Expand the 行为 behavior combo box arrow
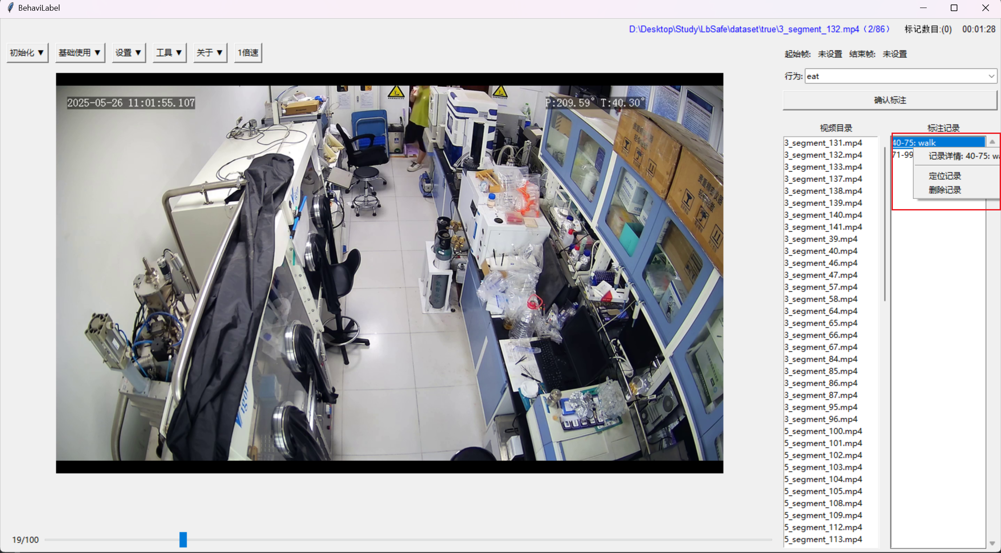1001x553 pixels. coord(991,76)
